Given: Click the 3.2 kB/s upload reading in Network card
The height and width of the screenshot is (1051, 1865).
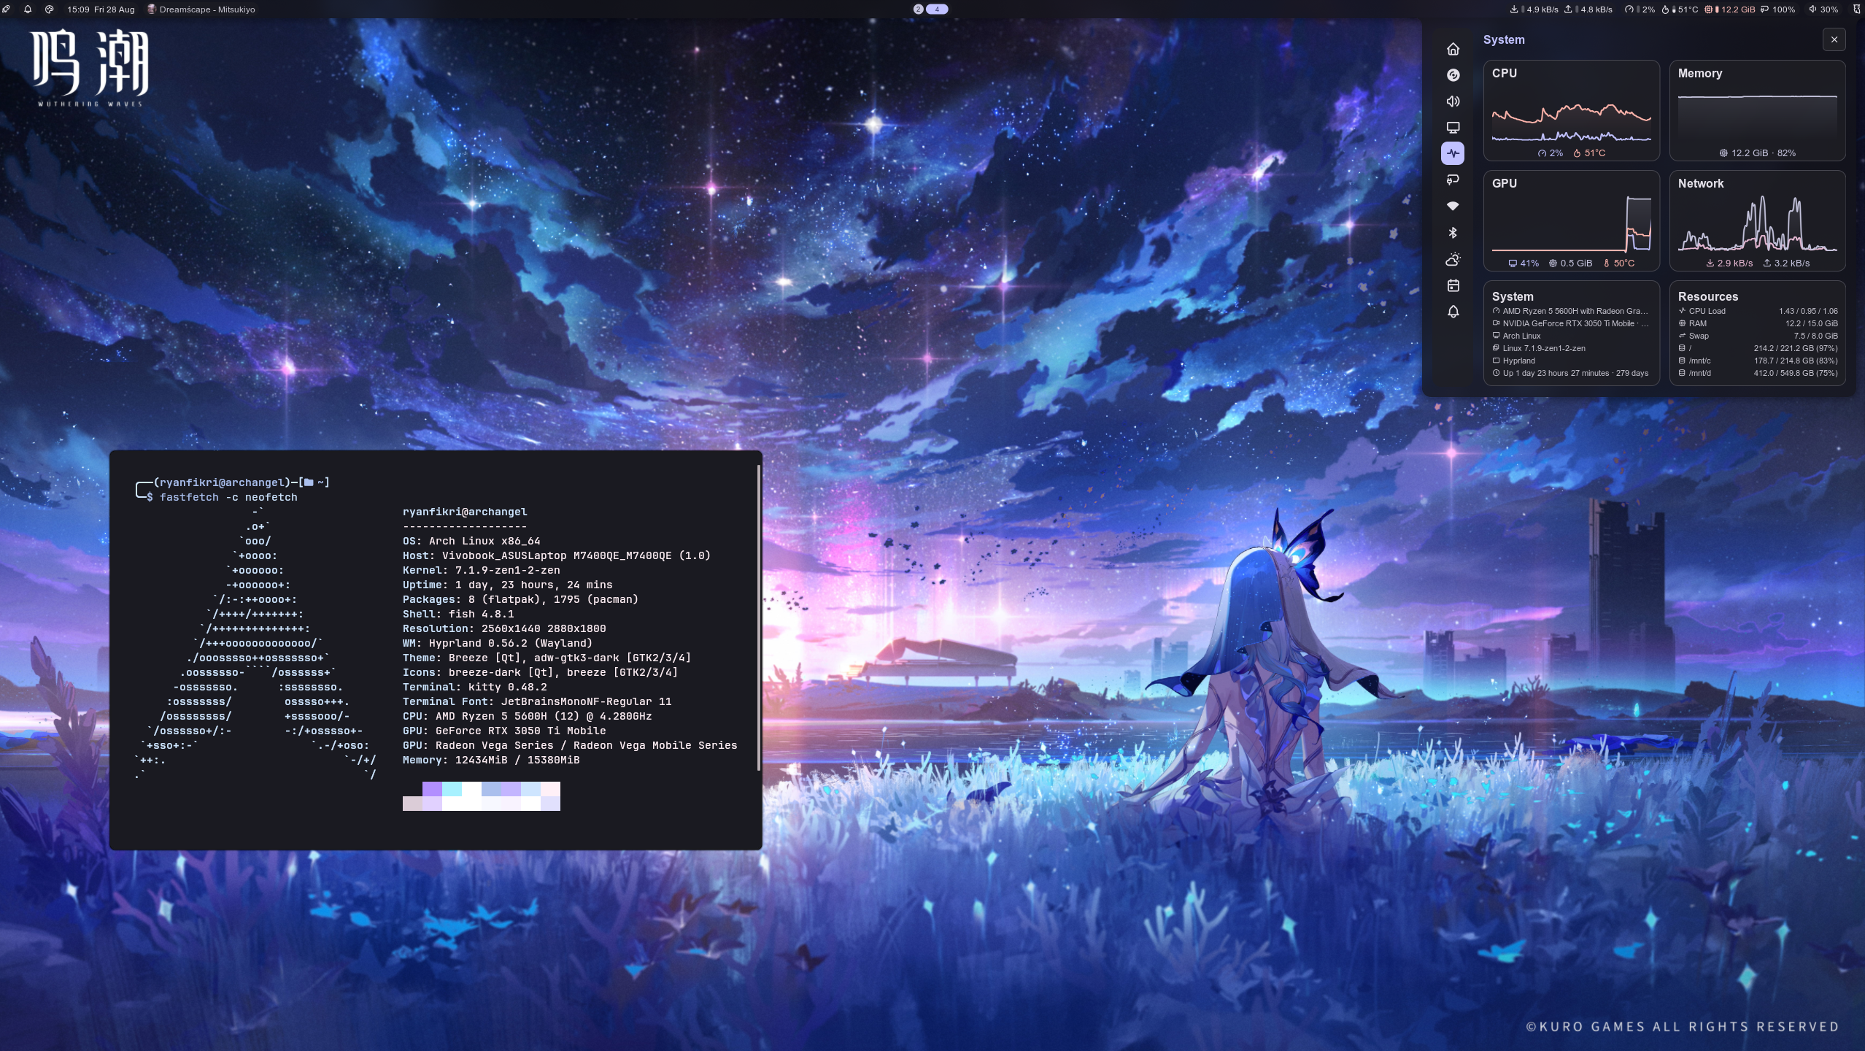Looking at the screenshot, I should (x=1785, y=263).
